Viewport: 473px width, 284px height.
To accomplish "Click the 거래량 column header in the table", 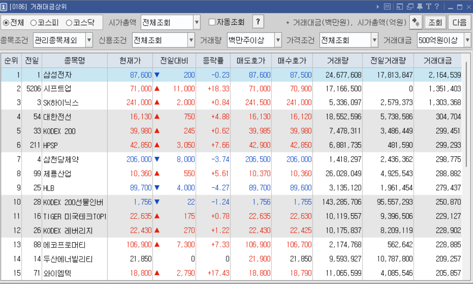I will coord(338,61).
